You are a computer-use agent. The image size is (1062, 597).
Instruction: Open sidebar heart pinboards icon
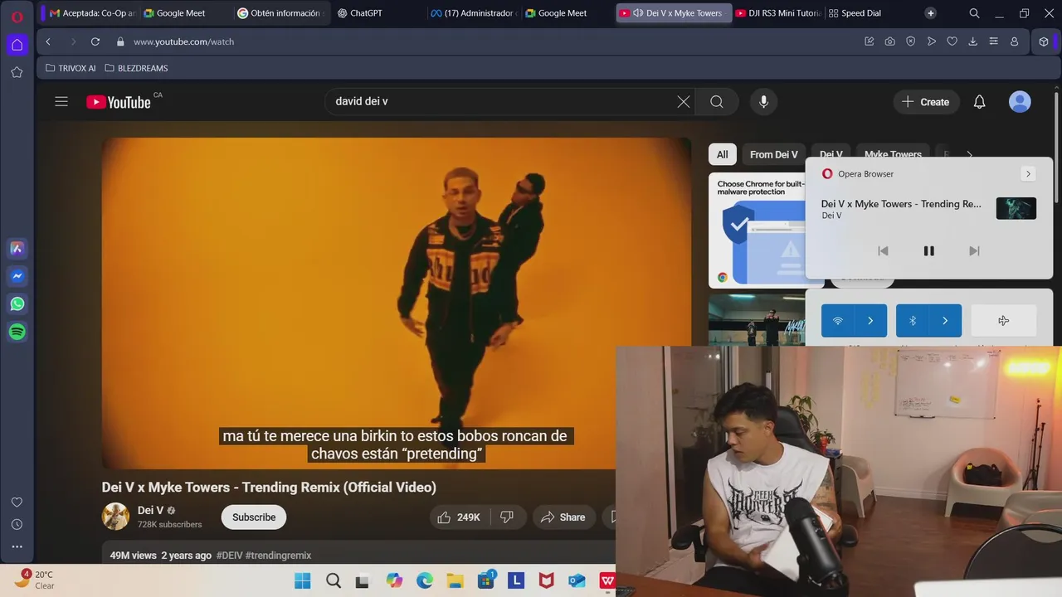tap(17, 502)
